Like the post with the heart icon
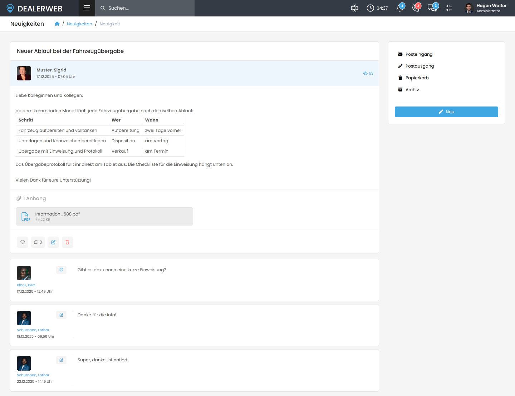The image size is (515, 396). [23, 242]
